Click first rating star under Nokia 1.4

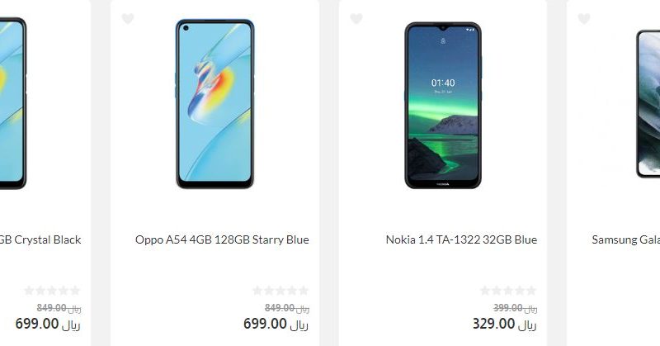485,291
